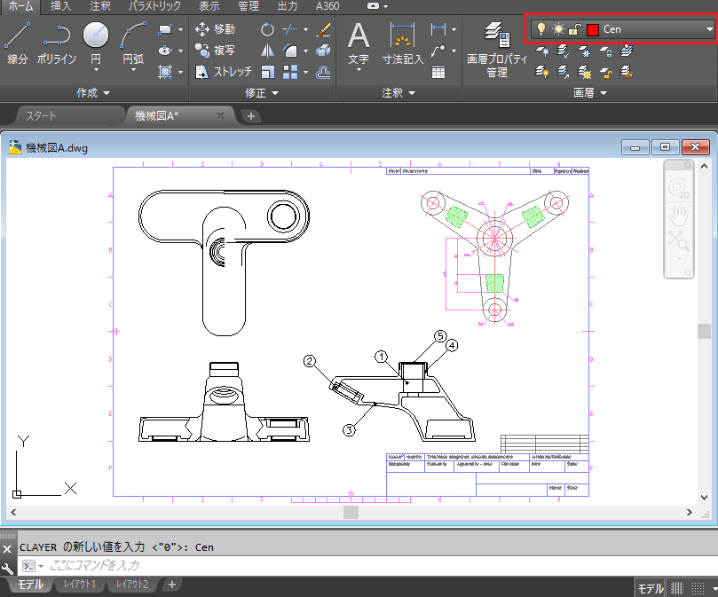Click the Leader tool icon
This screenshot has height=597, width=718.
click(x=438, y=51)
